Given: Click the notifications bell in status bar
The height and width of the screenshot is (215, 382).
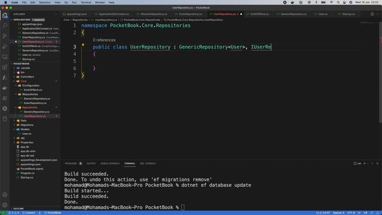Looking at the screenshot, I should [x=377, y=213].
